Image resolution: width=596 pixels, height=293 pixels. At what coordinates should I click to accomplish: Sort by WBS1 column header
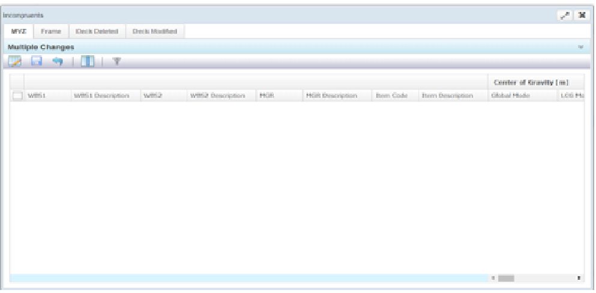click(x=48, y=96)
